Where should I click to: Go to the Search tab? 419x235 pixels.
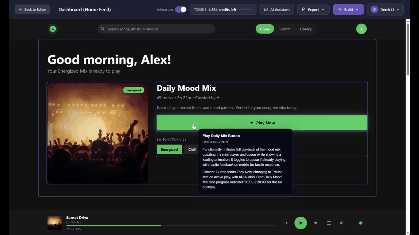pos(285,29)
